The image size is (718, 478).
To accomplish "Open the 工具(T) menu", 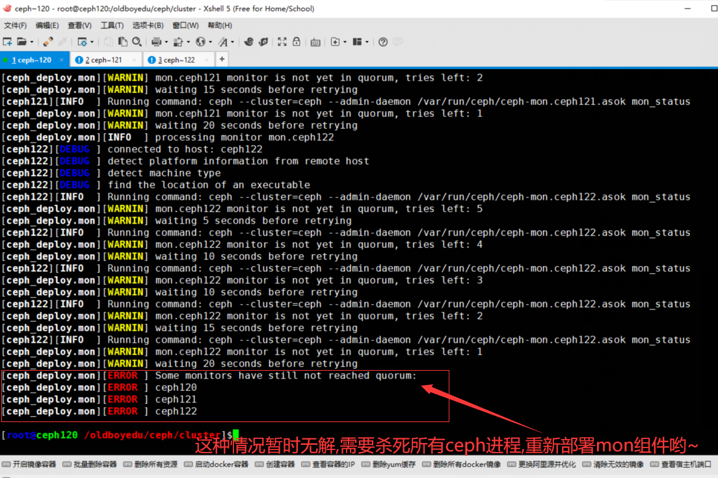I will (112, 25).
